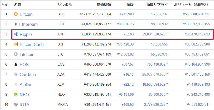This screenshot has height=110, width=214.
Task: Click Litecoin price ¥12,583.82
Action: coord(125,54)
